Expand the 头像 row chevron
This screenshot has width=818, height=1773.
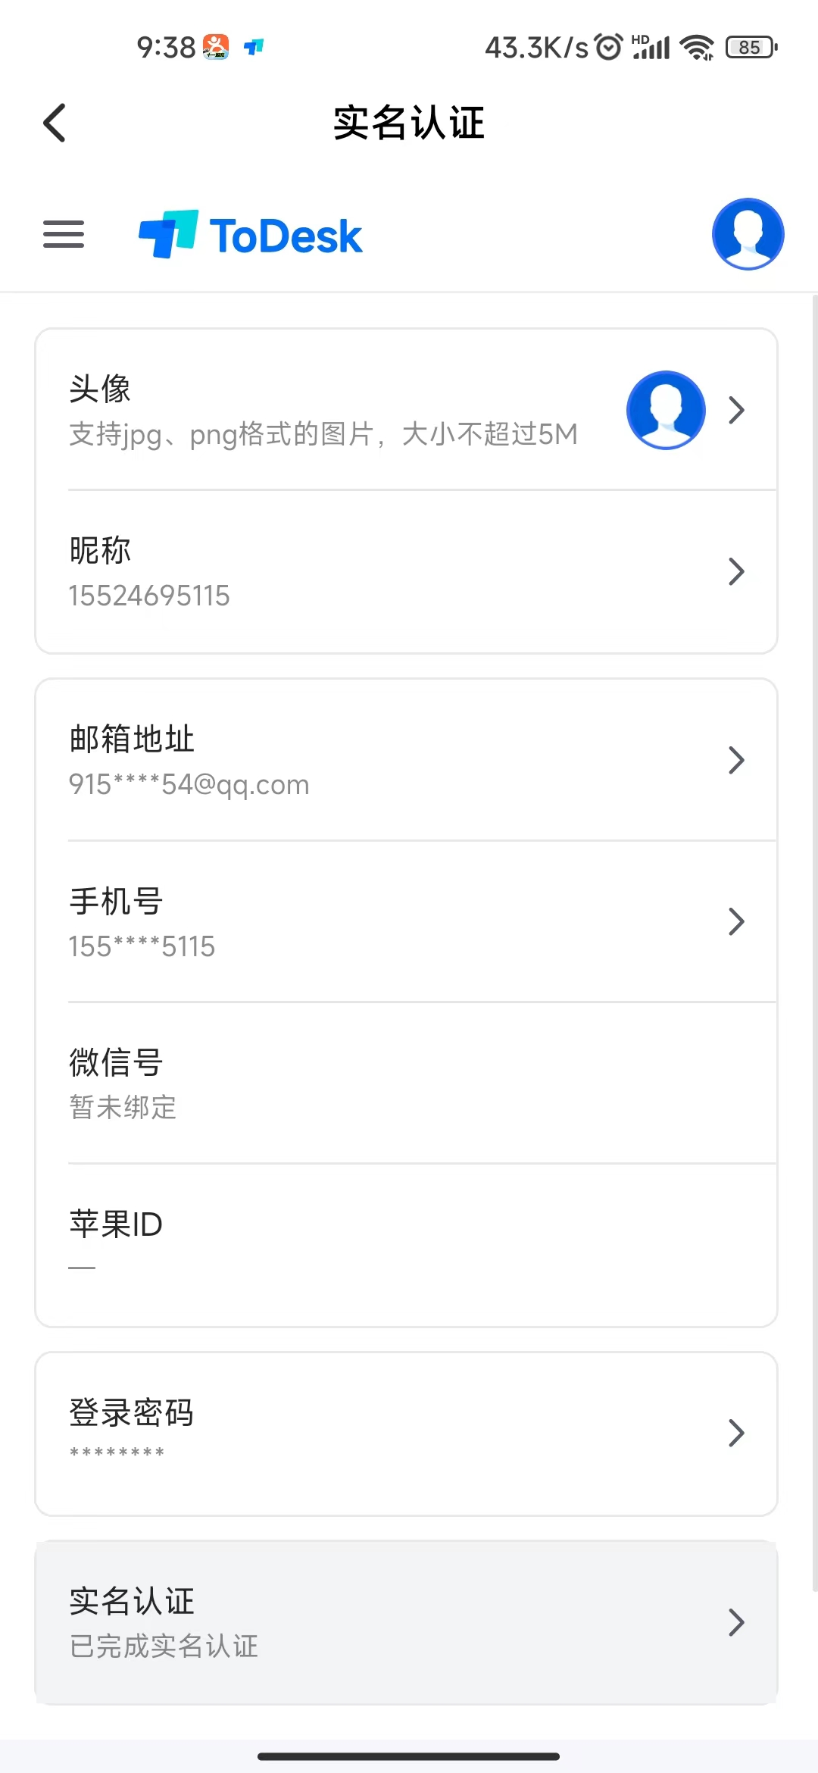click(736, 410)
